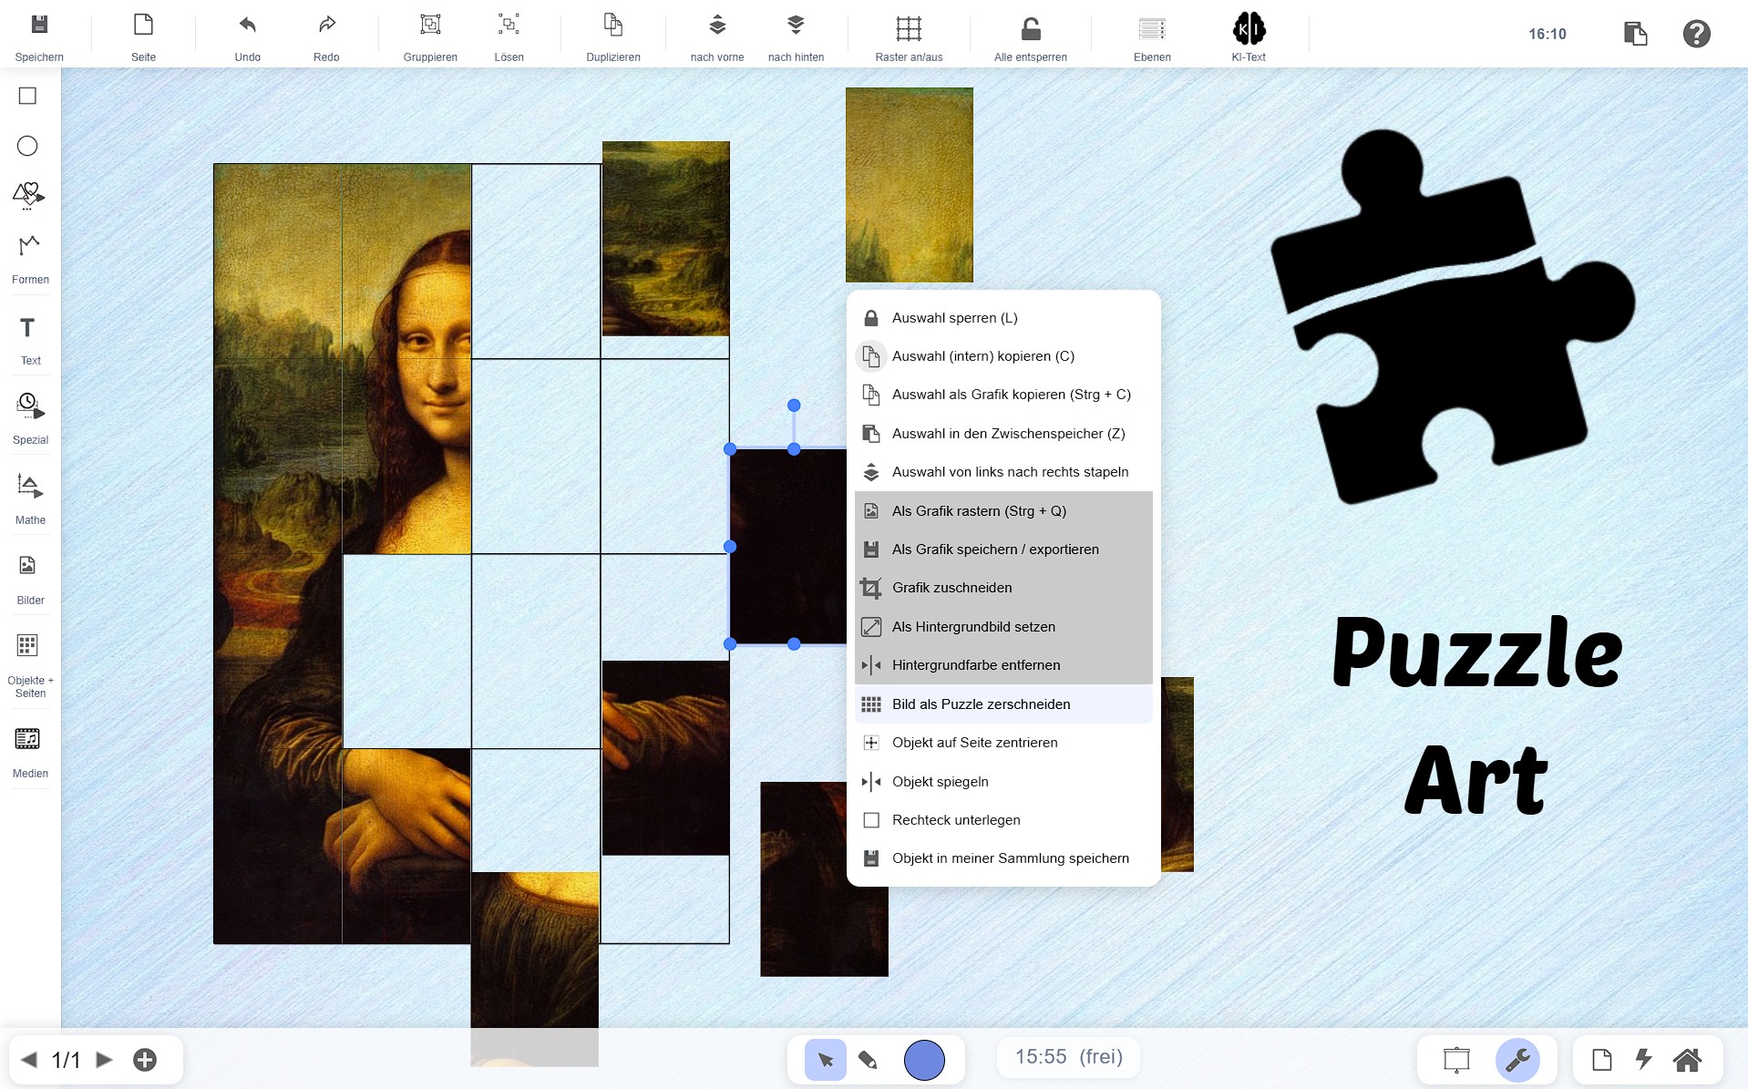The height and width of the screenshot is (1089, 1748).
Task: Choose Als Grafik rastern (Strg + Q)
Action: coord(1003,511)
